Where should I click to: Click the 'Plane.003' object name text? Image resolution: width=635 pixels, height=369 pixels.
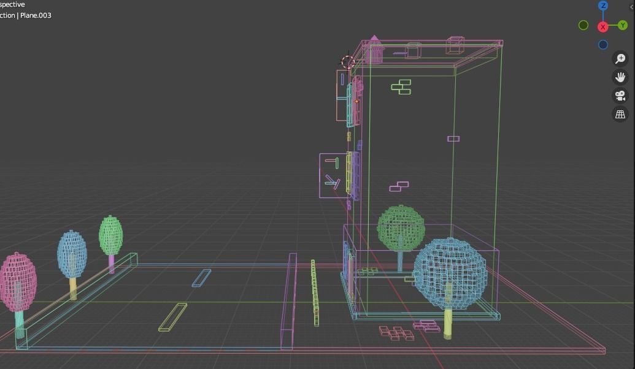36,15
